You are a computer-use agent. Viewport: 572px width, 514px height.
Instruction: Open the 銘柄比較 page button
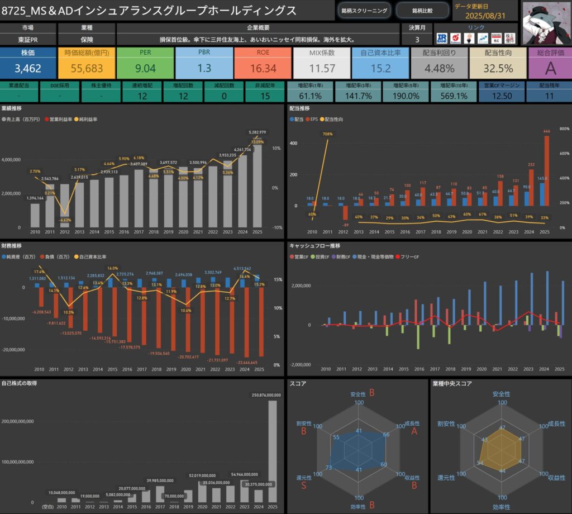coord(422,11)
